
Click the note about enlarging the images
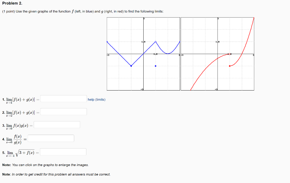click(46, 165)
